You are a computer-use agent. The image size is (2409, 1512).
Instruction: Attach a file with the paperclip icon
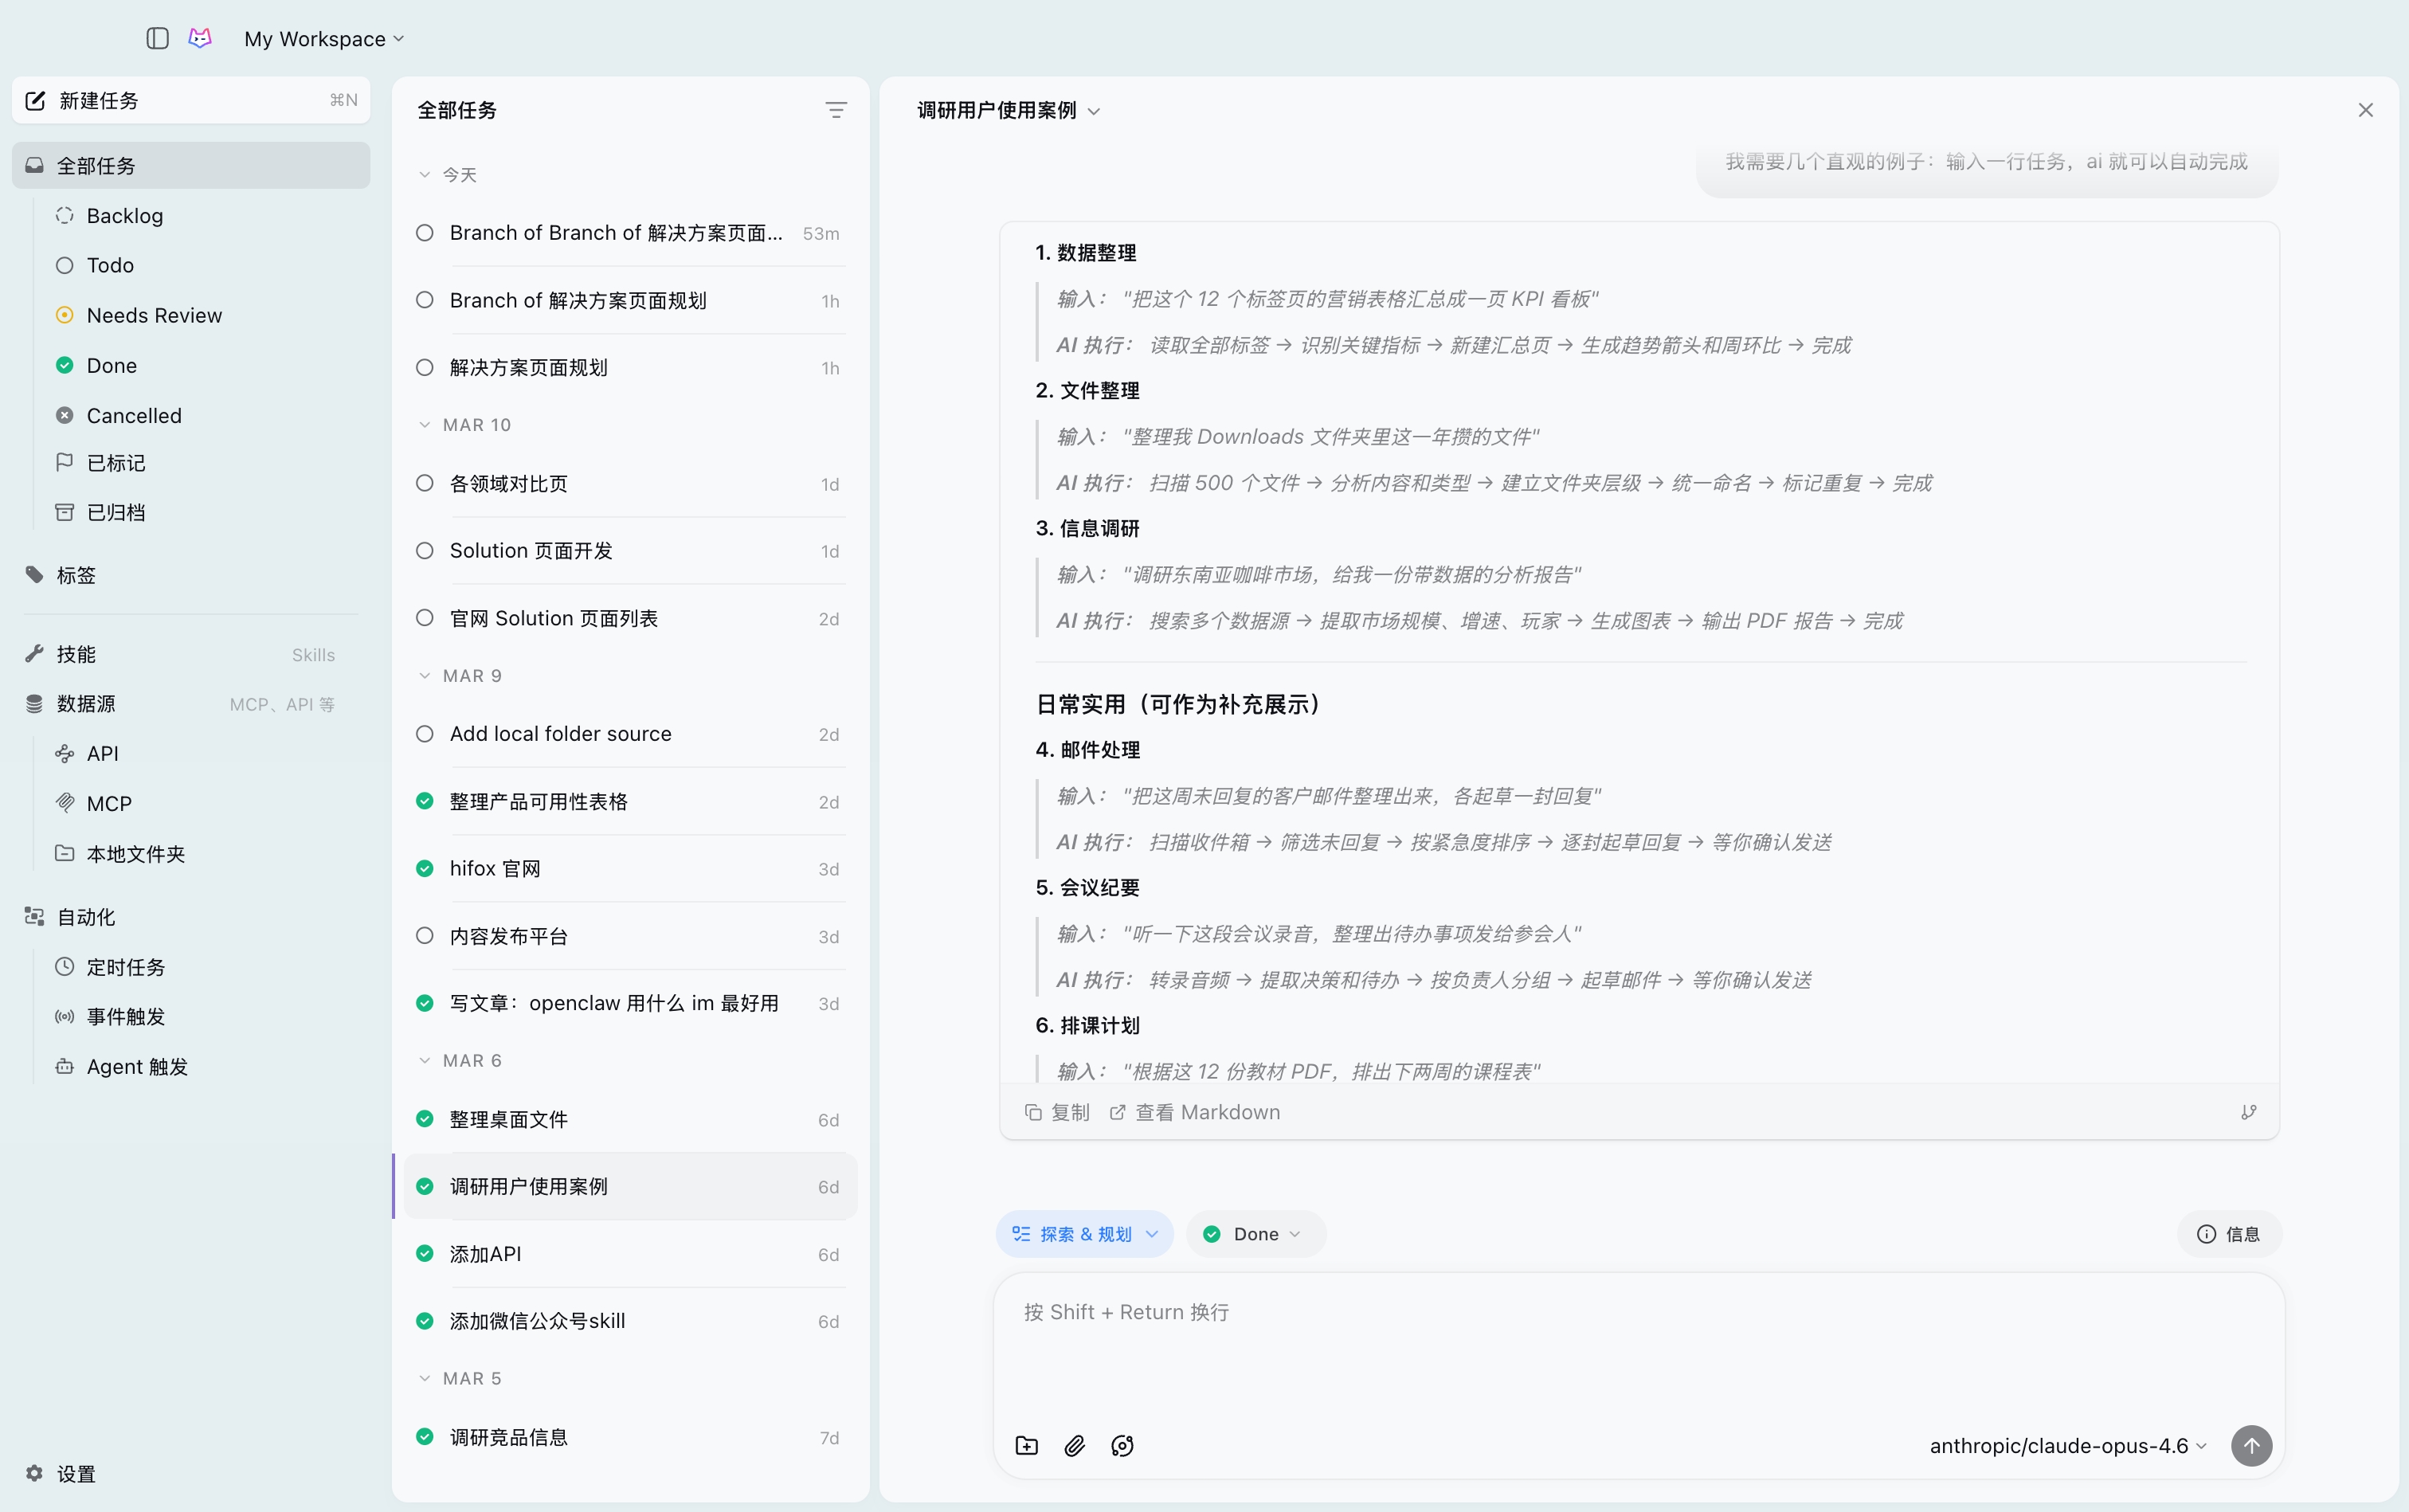pyautogui.click(x=1074, y=1446)
